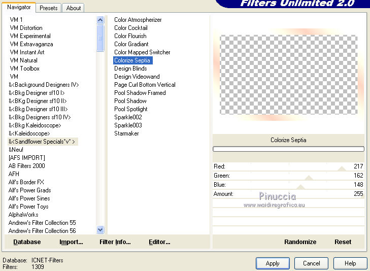
Task: Choose the Color Atmospherizer filter
Action: pyautogui.click(x=138, y=20)
